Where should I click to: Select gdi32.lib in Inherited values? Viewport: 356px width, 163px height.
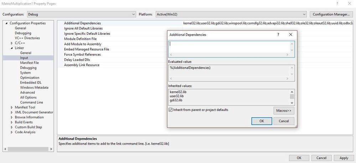(x=176, y=100)
